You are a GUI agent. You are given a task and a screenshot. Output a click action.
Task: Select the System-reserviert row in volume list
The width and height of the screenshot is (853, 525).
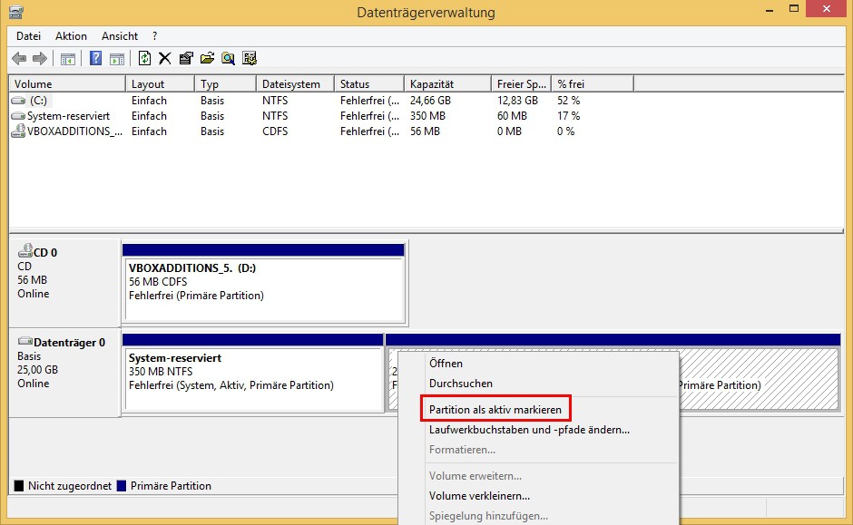68,116
